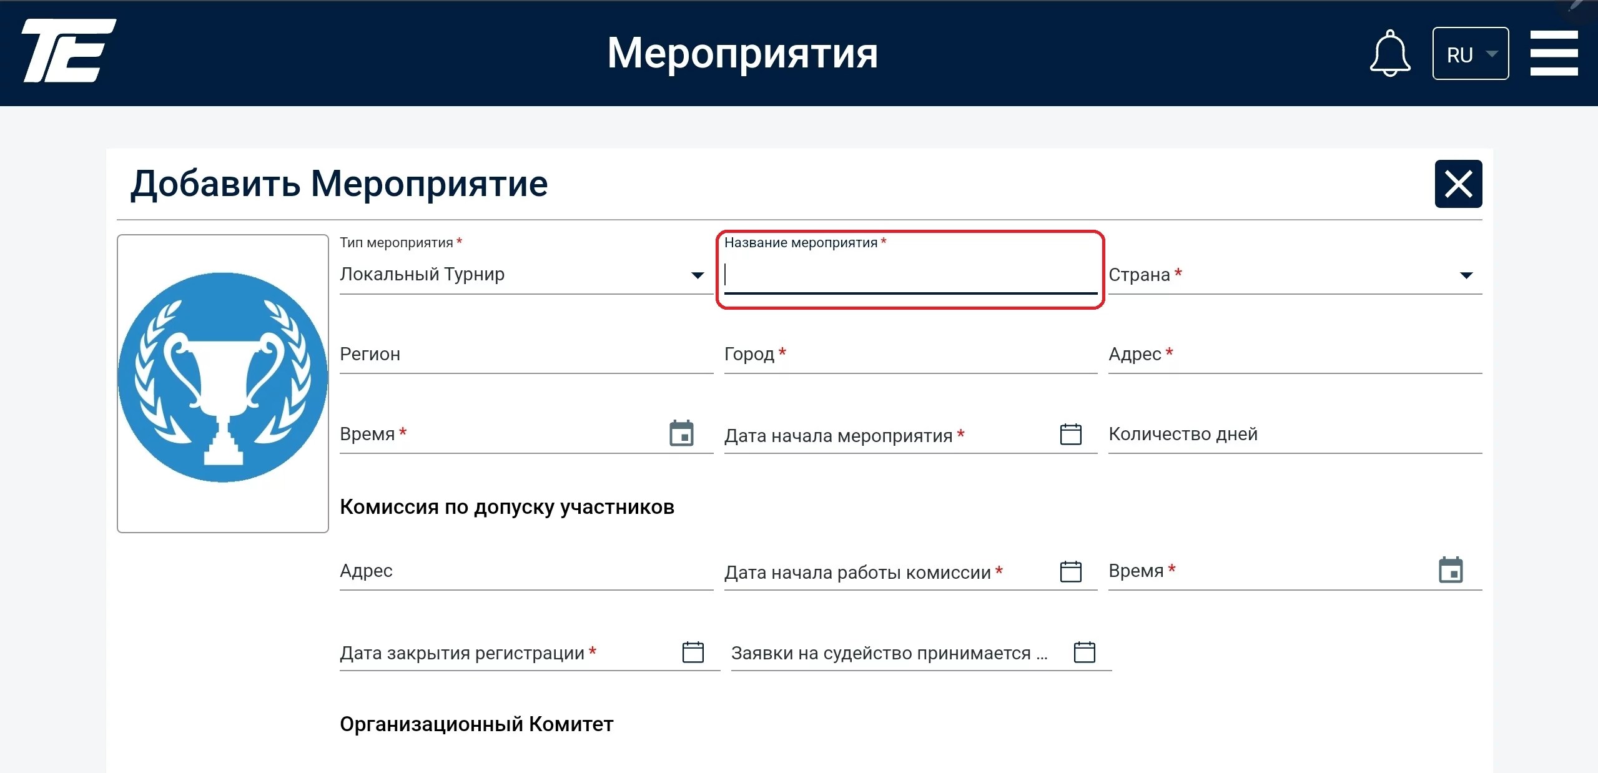Open notifications via the bell icon
Screen dimensions: 1598x773
click(1389, 53)
